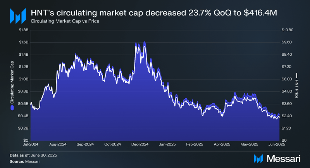310x168 pixels.
Task: Click the $1.8B left axis label
Action: [x=24, y=30]
